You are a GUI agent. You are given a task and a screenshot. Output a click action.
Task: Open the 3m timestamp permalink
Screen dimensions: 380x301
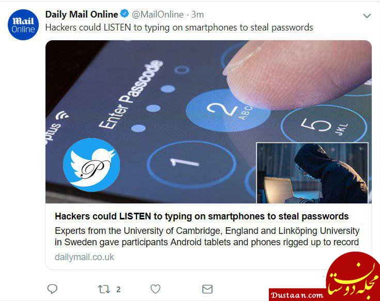click(x=197, y=14)
